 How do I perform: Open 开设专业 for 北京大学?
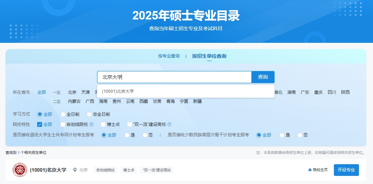tap(346, 170)
